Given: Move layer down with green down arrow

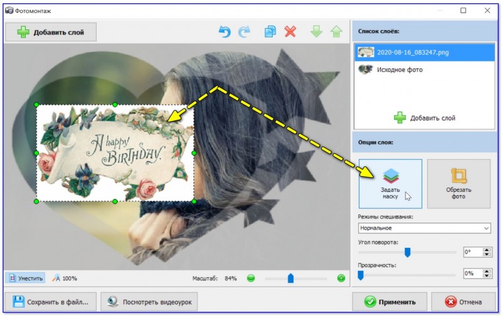Looking at the screenshot, I should [x=316, y=32].
